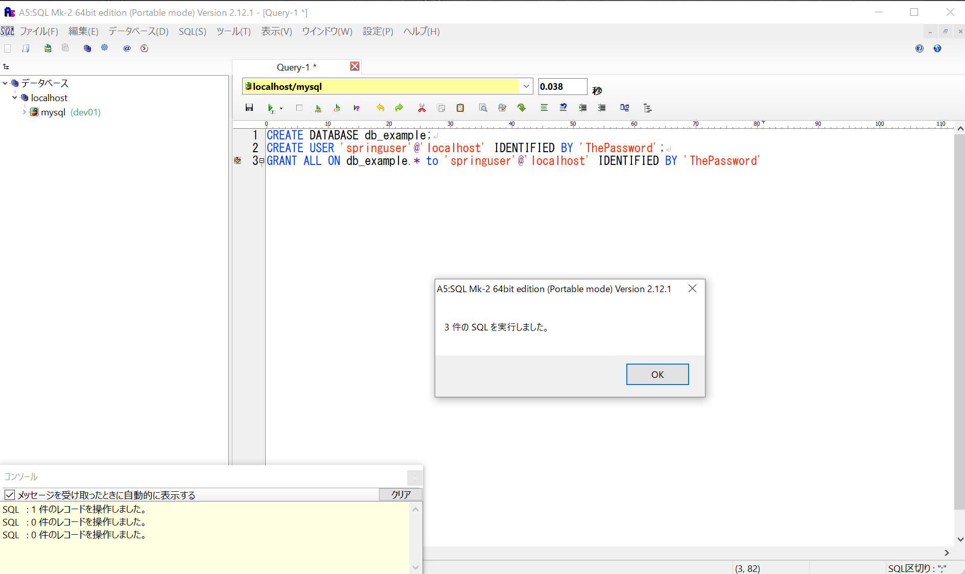Click the save query floppy disk icon
The width and height of the screenshot is (965, 574).
point(249,108)
